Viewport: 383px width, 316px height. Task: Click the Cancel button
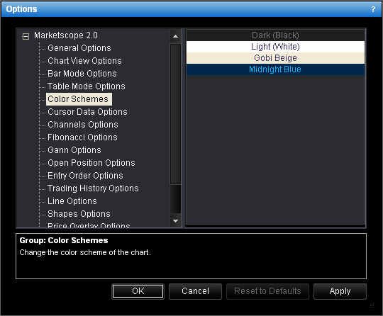(x=195, y=291)
